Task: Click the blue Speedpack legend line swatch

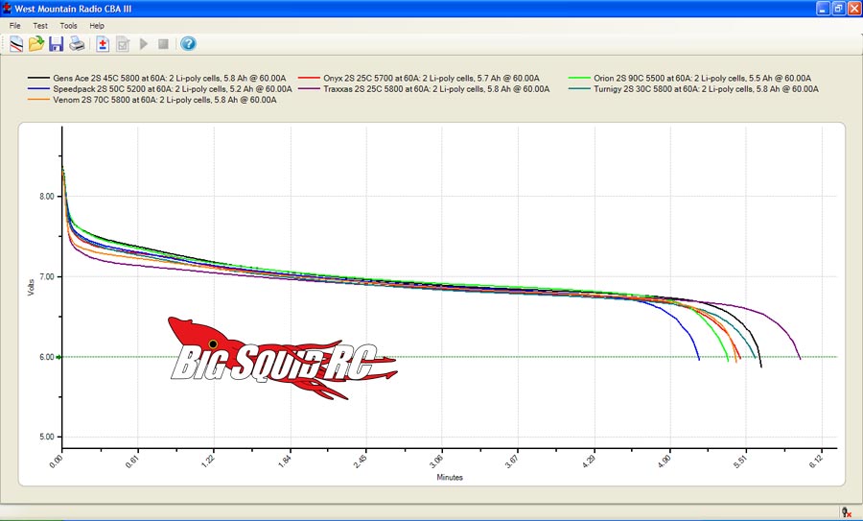Action: pyautogui.click(x=38, y=88)
